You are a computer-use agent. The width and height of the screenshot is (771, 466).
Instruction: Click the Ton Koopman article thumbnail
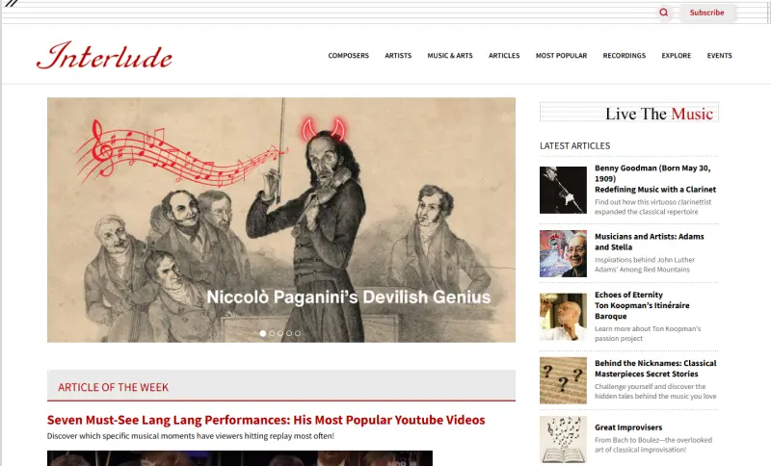click(x=563, y=317)
